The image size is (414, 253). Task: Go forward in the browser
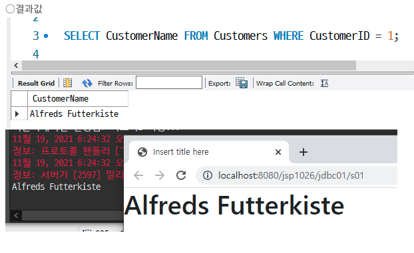(160, 175)
